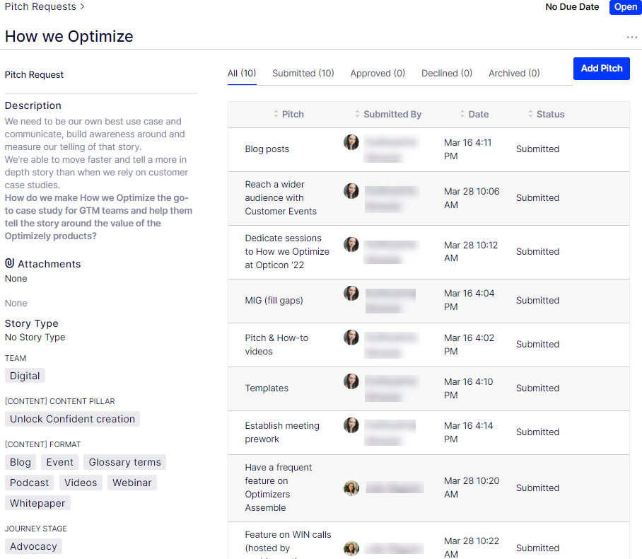Click the Event format tag
The image size is (642, 559).
[x=60, y=462]
